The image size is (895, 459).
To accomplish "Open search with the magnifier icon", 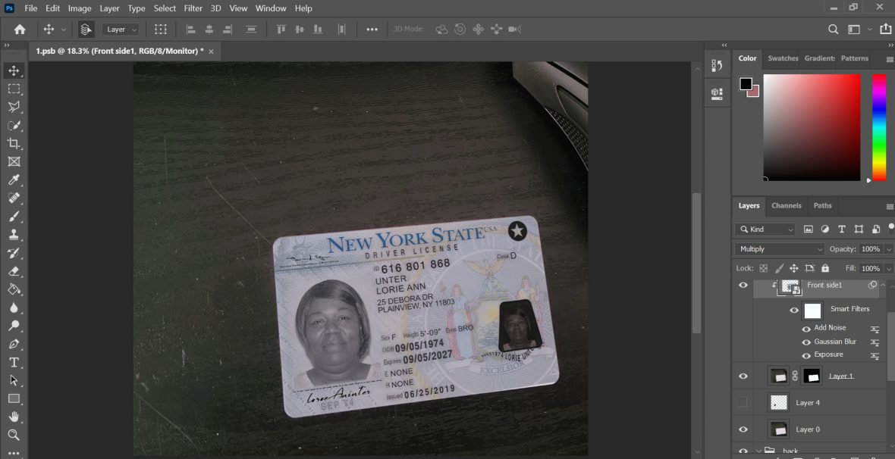I will pyautogui.click(x=832, y=29).
